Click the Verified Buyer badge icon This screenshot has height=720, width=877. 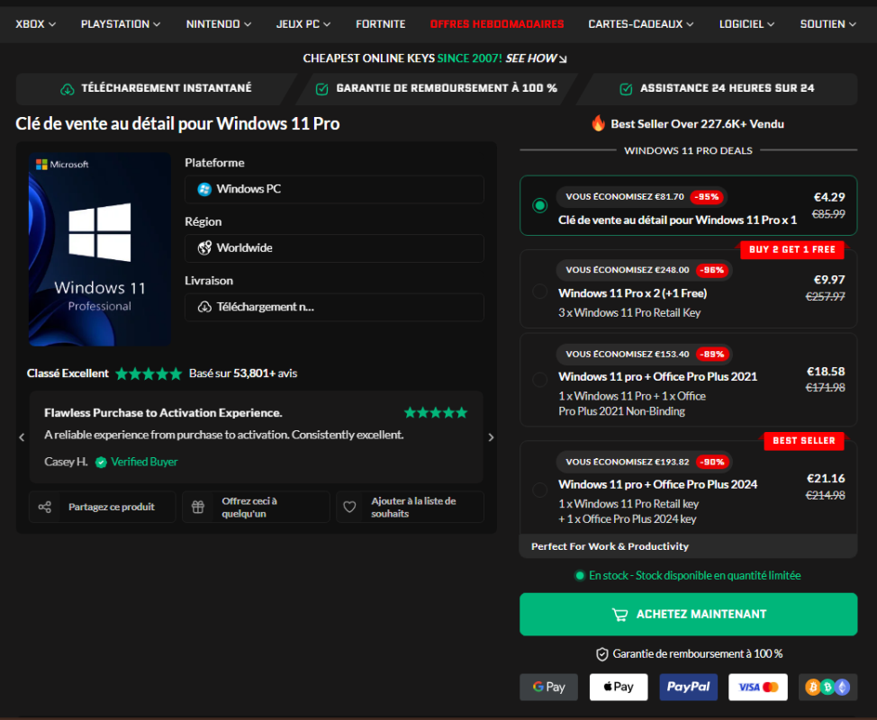[x=101, y=463]
